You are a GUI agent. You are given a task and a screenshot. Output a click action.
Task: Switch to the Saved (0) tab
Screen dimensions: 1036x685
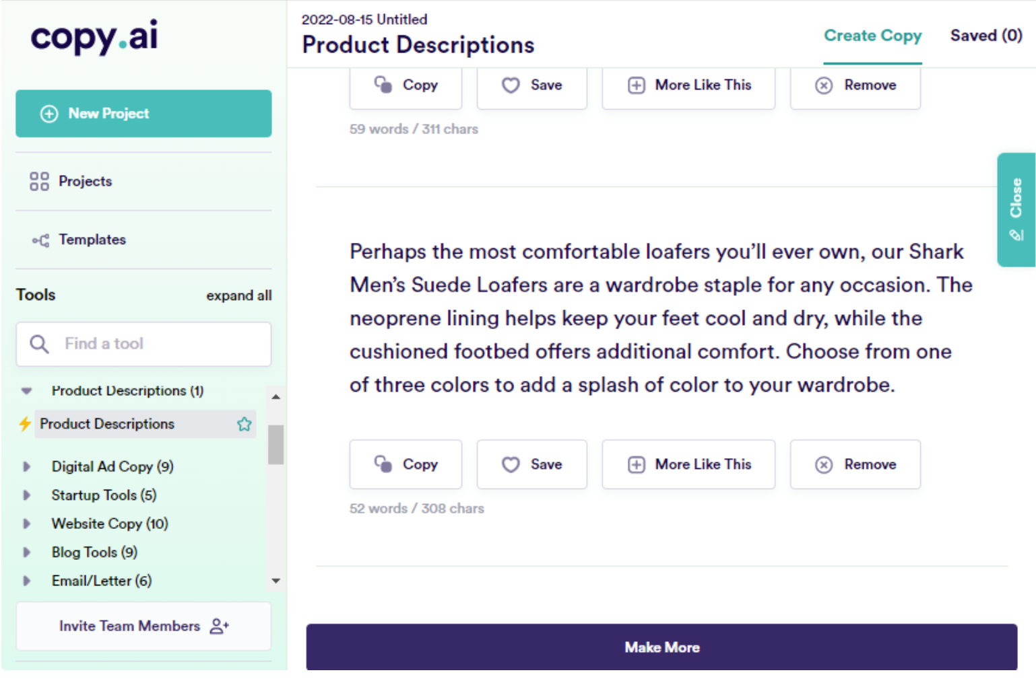click(985, 36)
